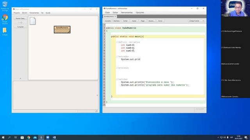Open Task View from the taskbar
This screenshot has width=250, height=140.
click(16, 137)
